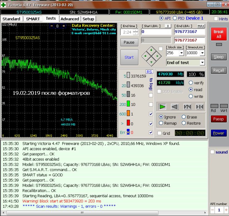This screenshot has width=229, height=216.
Task: Open the Advanced tab
Action: pyautogui.click(x=70, y=19)
